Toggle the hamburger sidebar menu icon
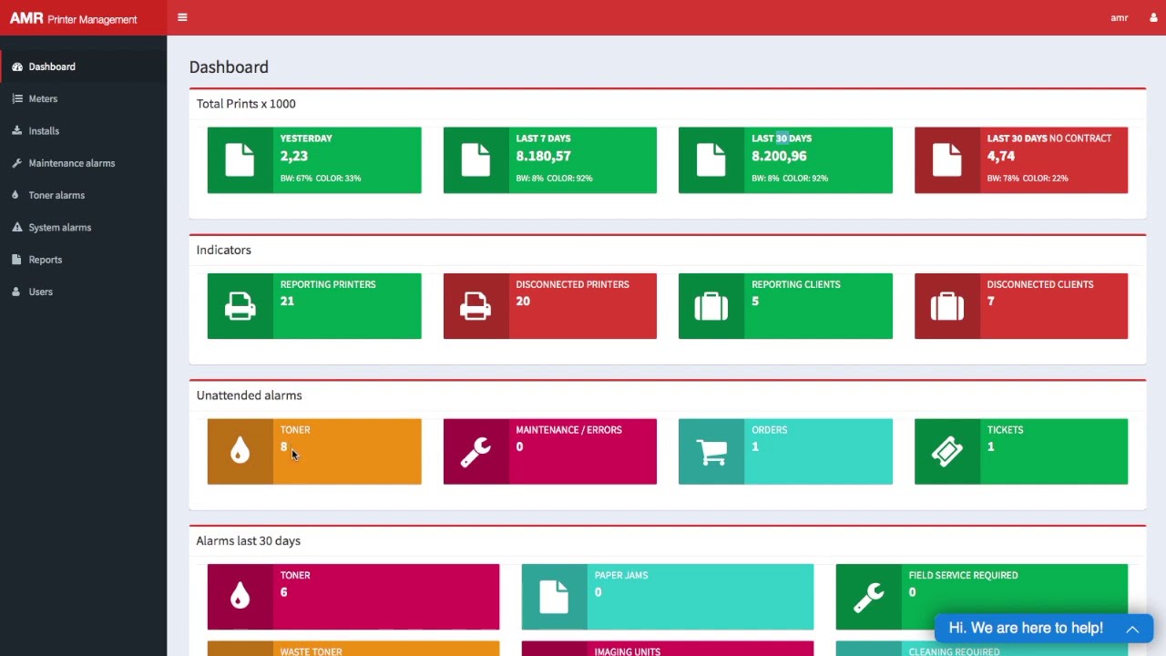1166x656 pixels. tap(182, 17)
